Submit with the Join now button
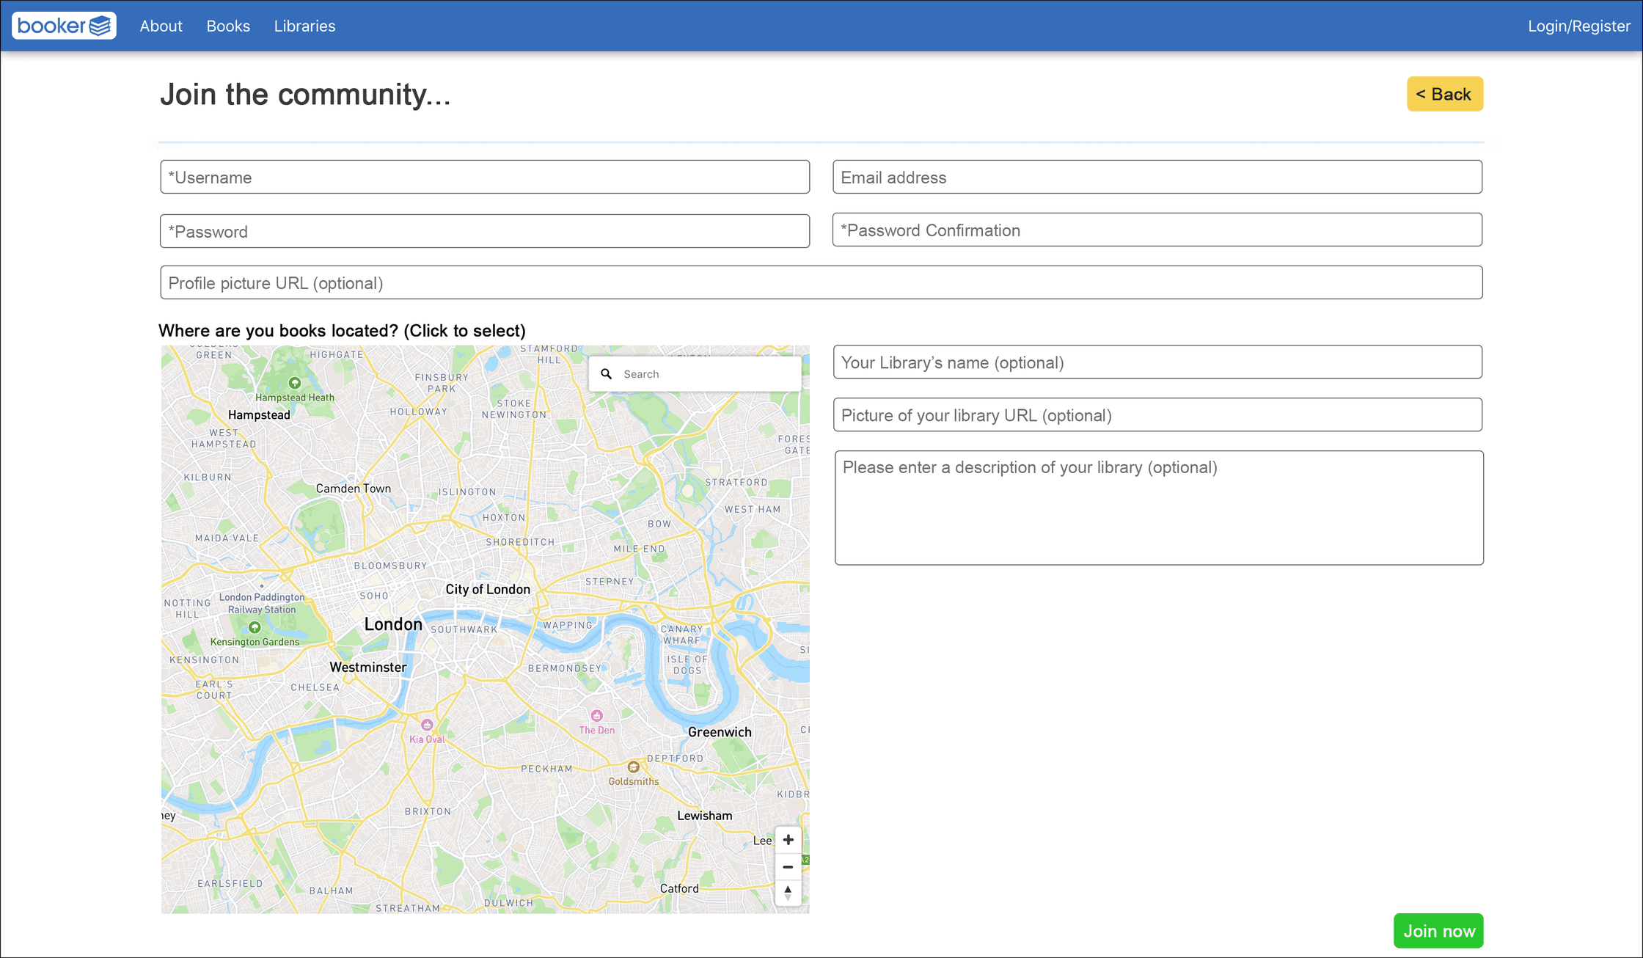 click(1438, 931)
